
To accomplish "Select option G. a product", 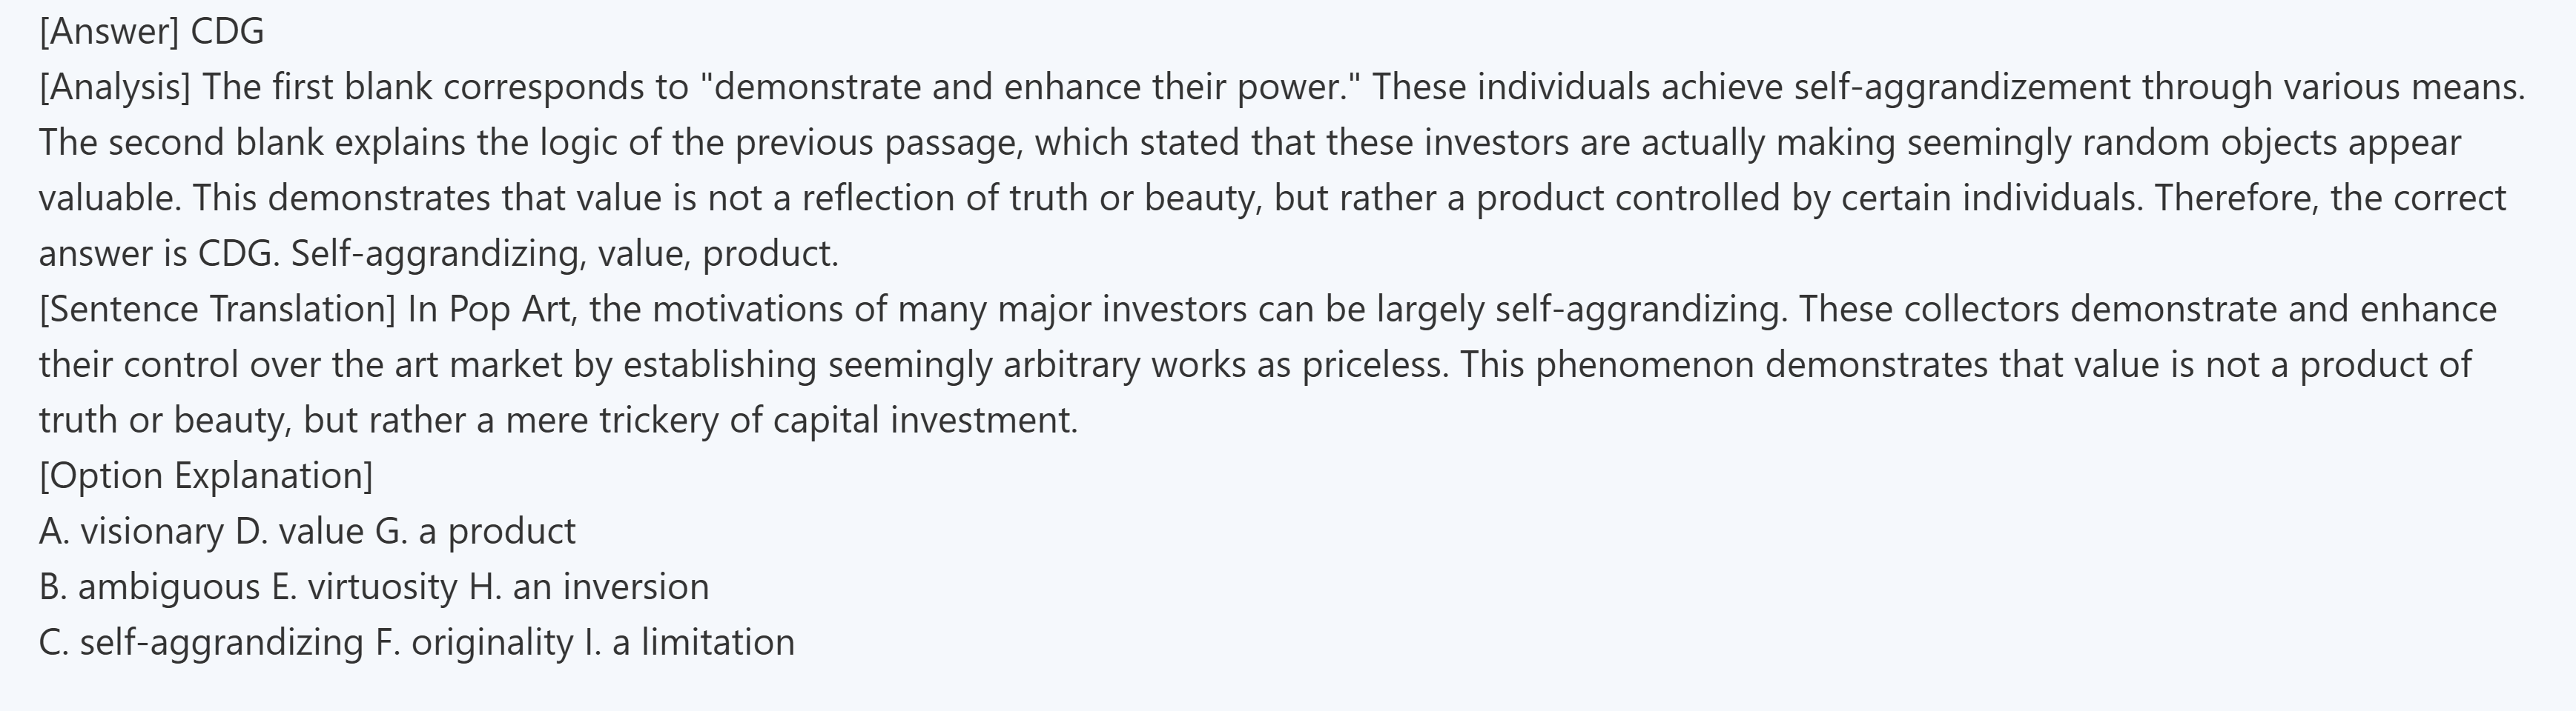I will click(476, 531).
